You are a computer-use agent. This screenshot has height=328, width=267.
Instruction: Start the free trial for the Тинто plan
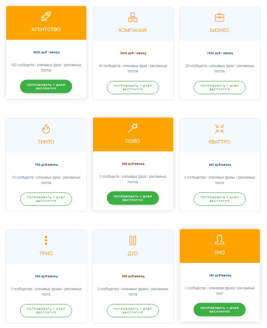[x=46, y=199]
